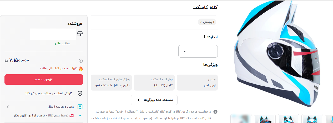This screenshot has height=123, width=333.
Task: Click the arrow in the view-all-features button
Action: [139, 100]
